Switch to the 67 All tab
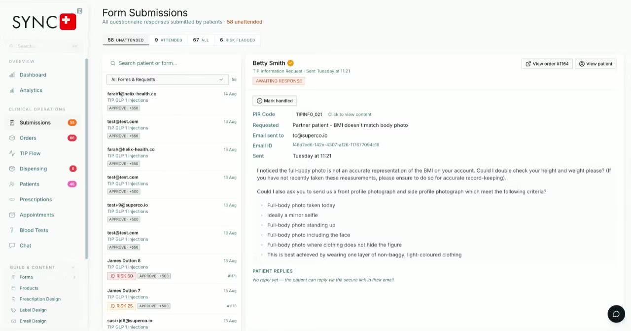The height and width of the screenshot is (331, 631). click(x=201, y=40)
